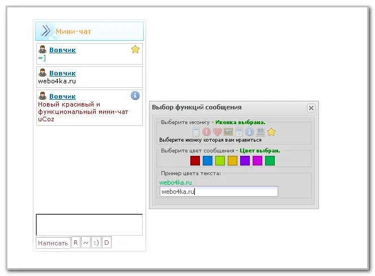Click avatar beside first Вовчик message
The width and height of the screenshot is (375, 276).
pyautogui.click(x=42, y=49)
